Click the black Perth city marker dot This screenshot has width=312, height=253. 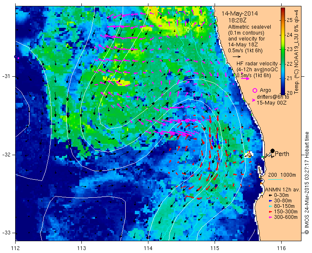click(273, 151)
